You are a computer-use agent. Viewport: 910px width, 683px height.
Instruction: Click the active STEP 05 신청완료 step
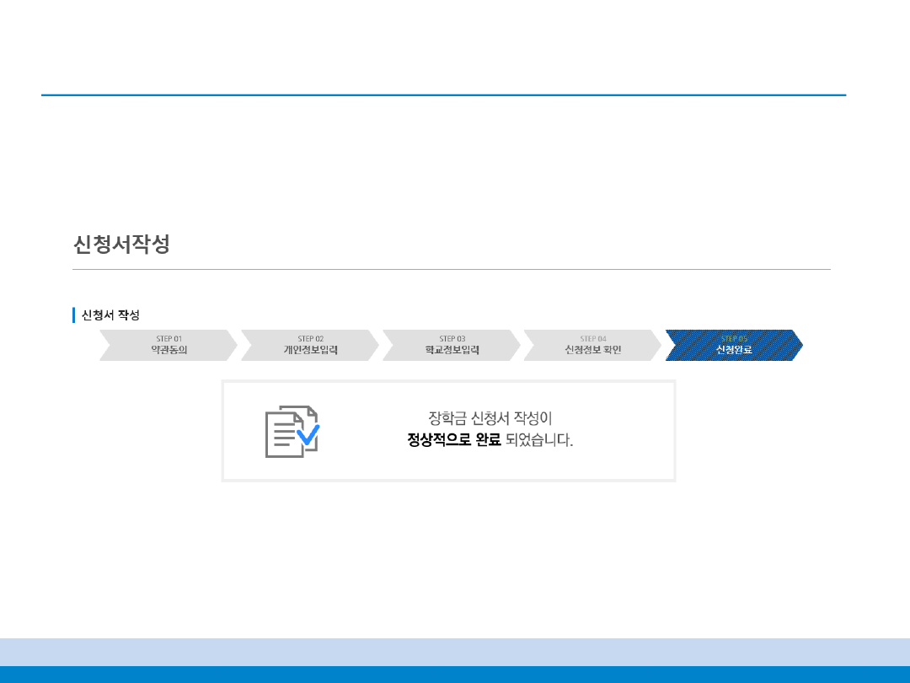(x=733, y=346)
